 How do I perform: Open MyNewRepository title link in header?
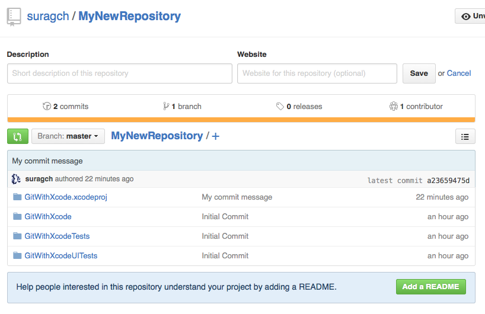(130, 16)
